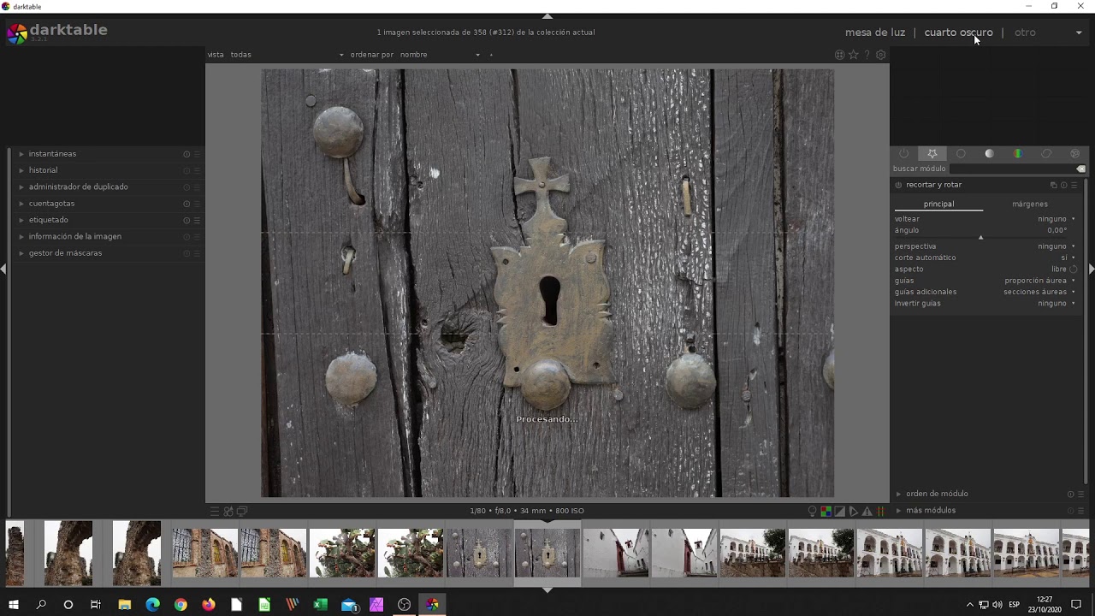Click the star rating icon in top bar

click(x=853, y=55)
